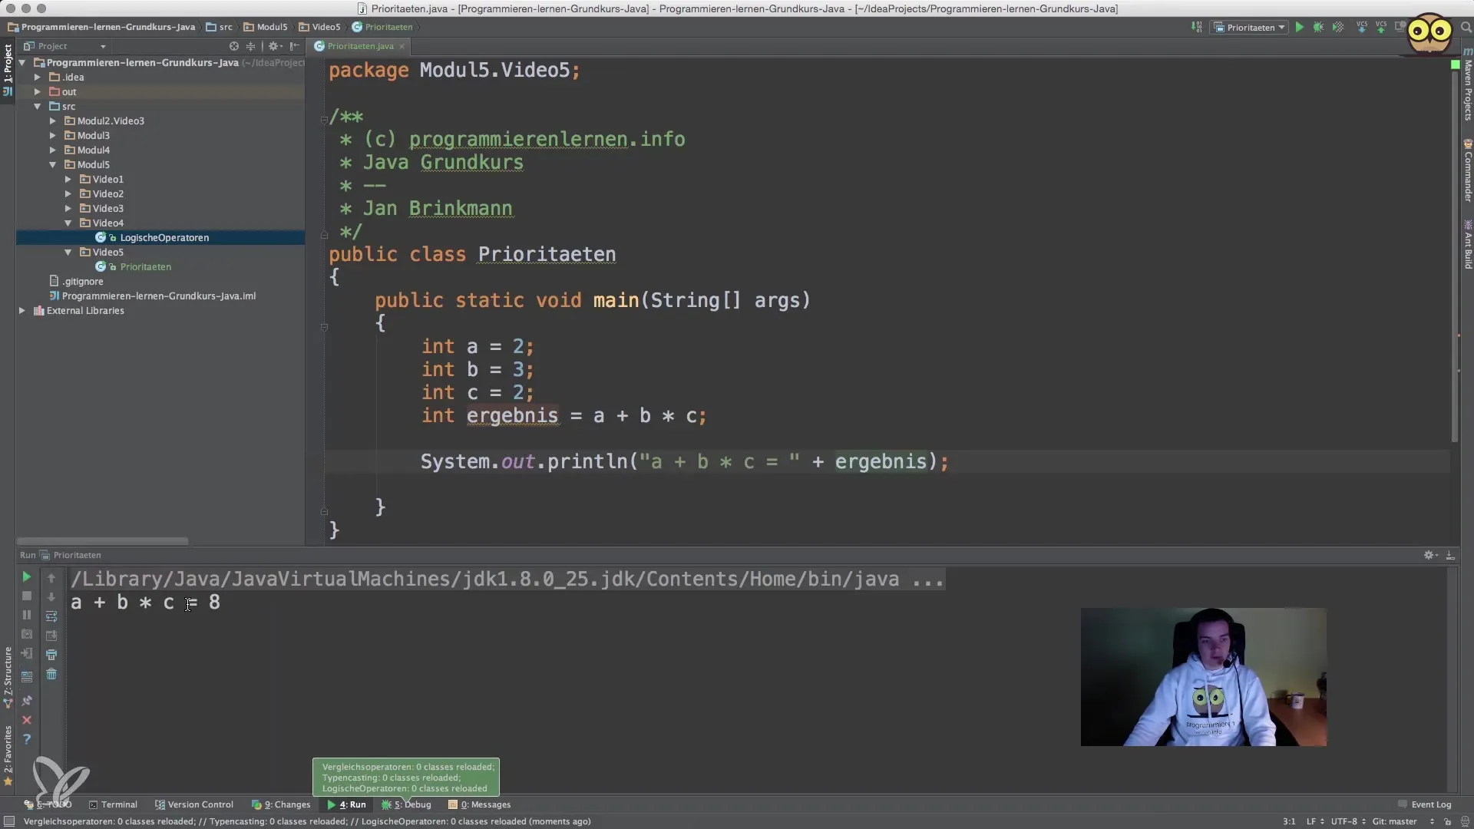Print console output
Viewport: 1474px width, 829px height.
tap(51, 655)
